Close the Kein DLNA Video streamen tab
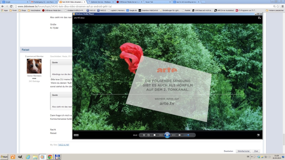 85,2
